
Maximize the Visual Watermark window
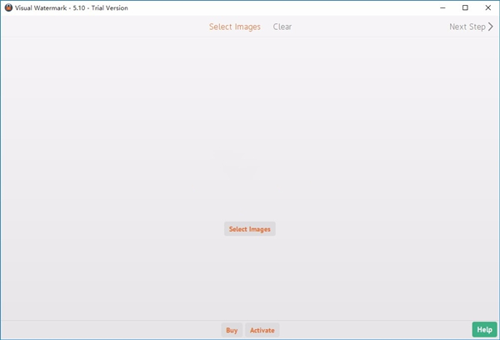(465, 7)
